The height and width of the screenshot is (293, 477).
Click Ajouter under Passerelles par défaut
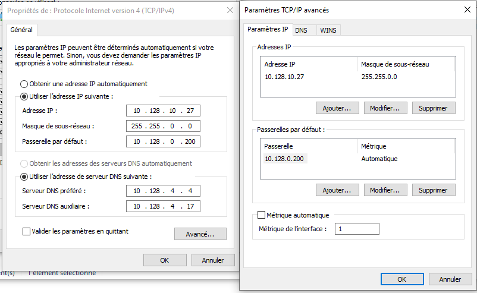340,190
